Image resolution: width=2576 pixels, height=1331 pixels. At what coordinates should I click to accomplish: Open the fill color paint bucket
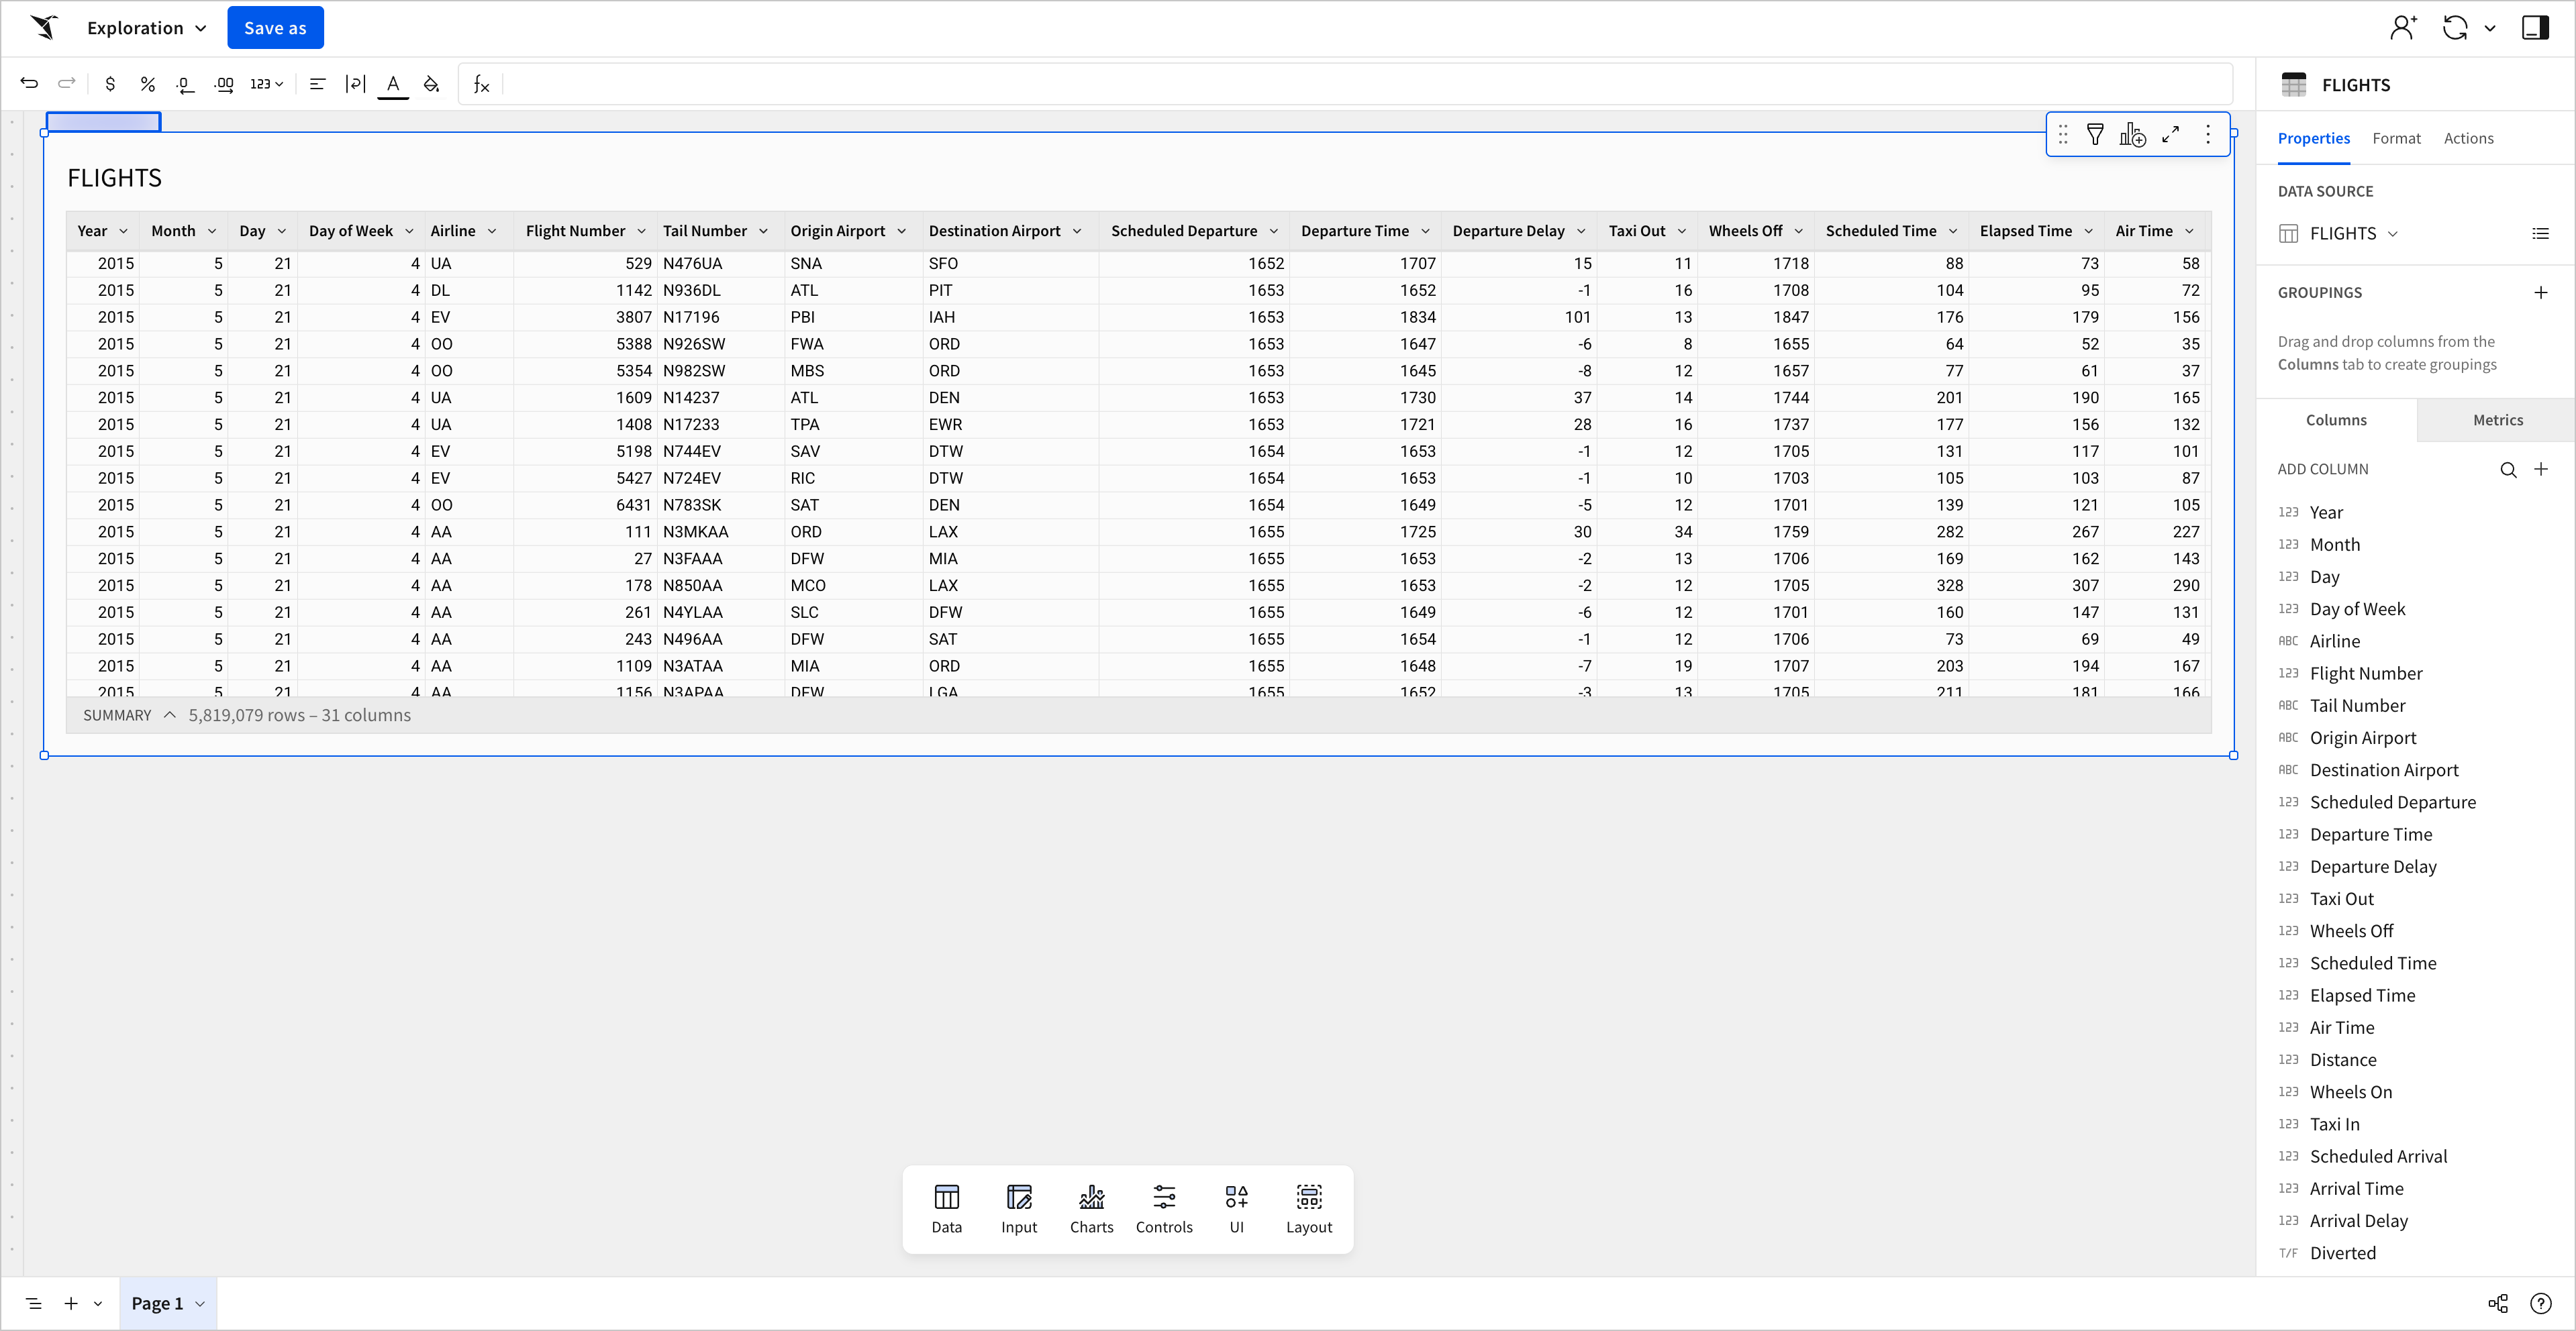point(431,84)
